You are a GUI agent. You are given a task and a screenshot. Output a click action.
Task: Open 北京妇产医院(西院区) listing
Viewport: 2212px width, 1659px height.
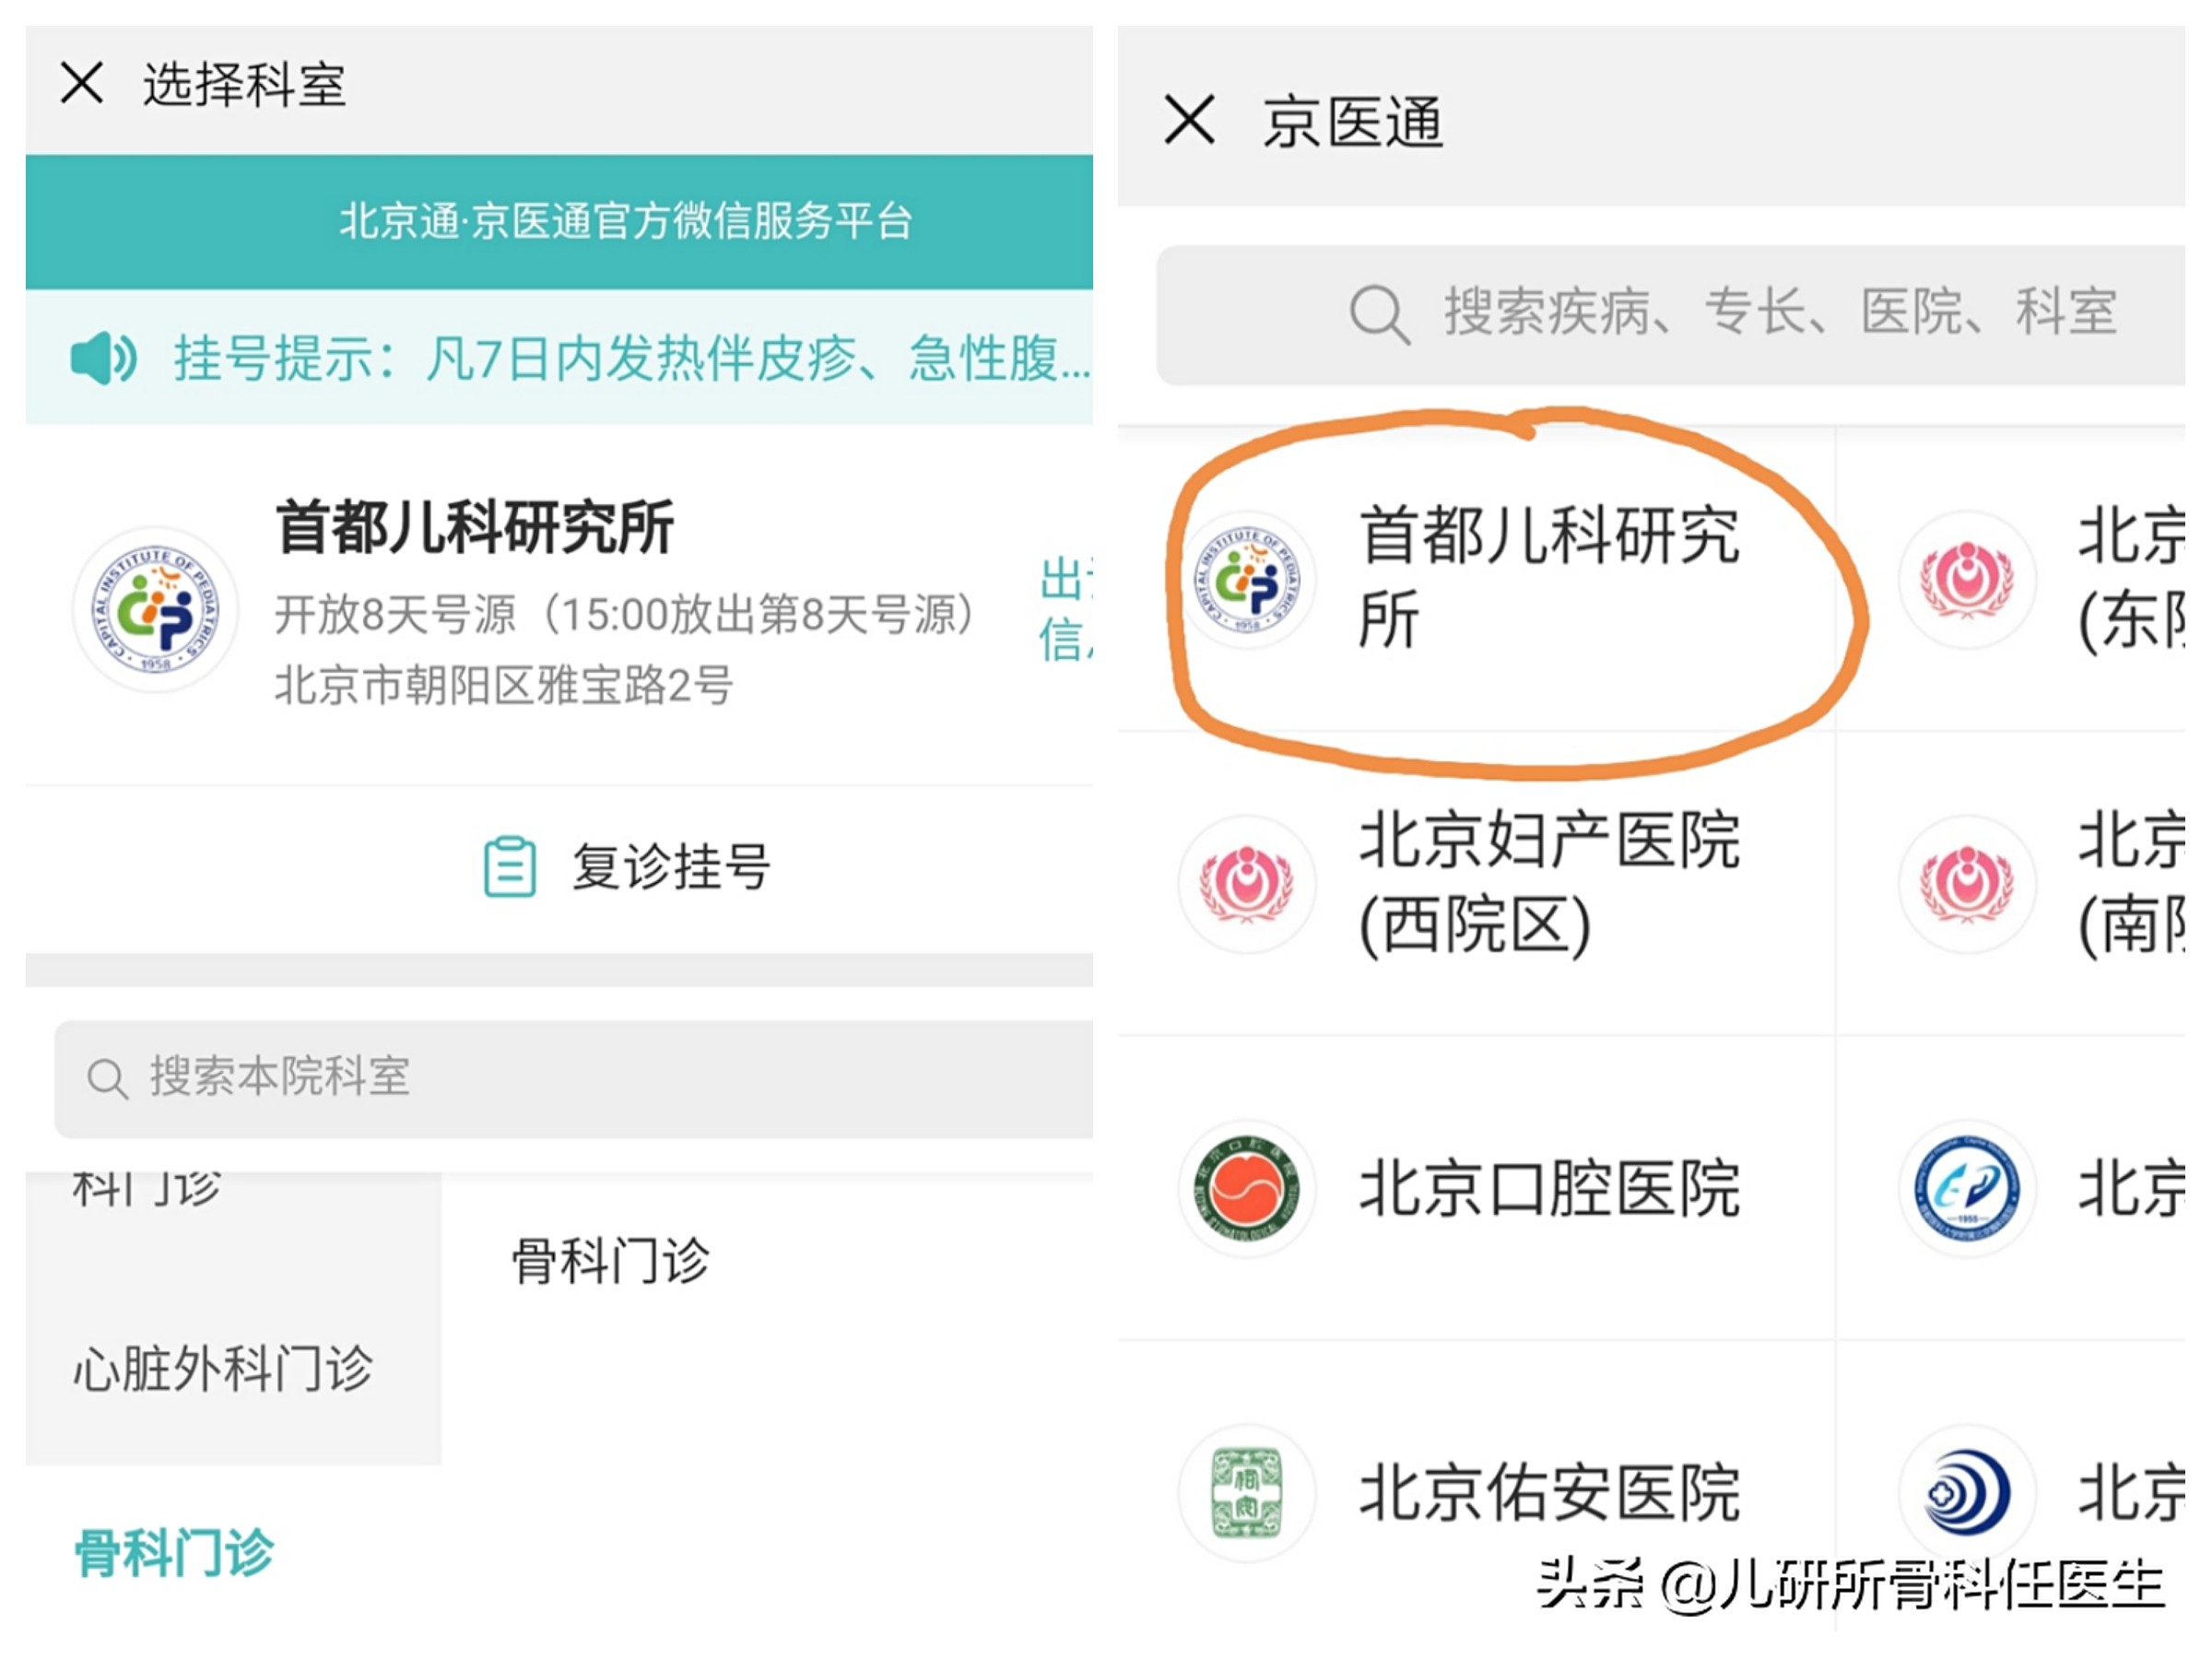[x=1550, y=884]
